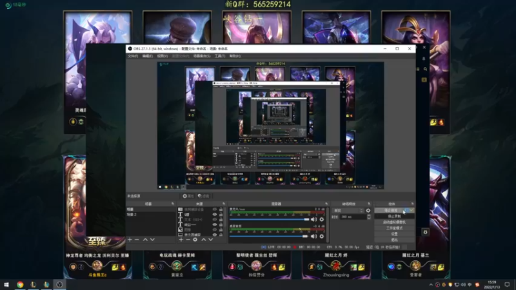516x290 pixels.
Task: Click the search icon in the background client window
Action: click(x=425, y=69)
